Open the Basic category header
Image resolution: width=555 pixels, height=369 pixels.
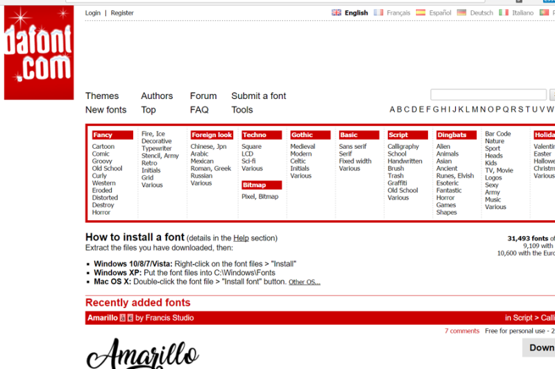pyautogui.click(x=359, y=135)
